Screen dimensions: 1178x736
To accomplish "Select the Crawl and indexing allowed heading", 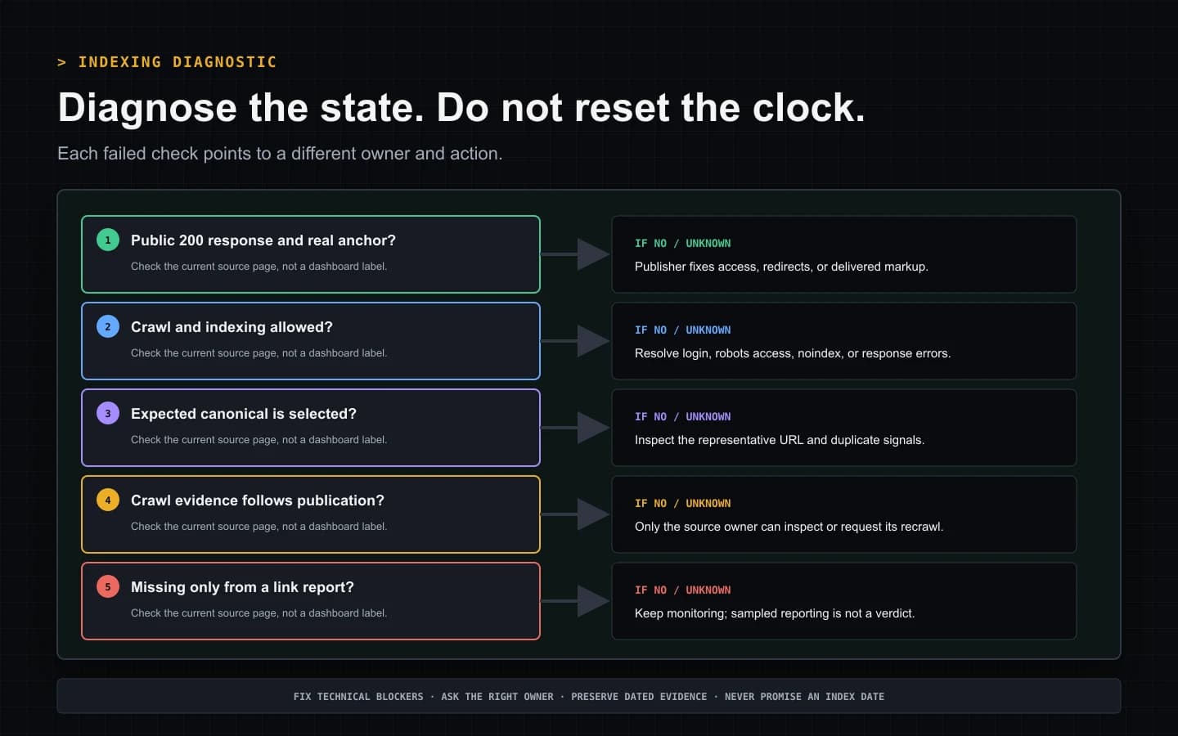I will pyautogui.click(x=232, y=327).
